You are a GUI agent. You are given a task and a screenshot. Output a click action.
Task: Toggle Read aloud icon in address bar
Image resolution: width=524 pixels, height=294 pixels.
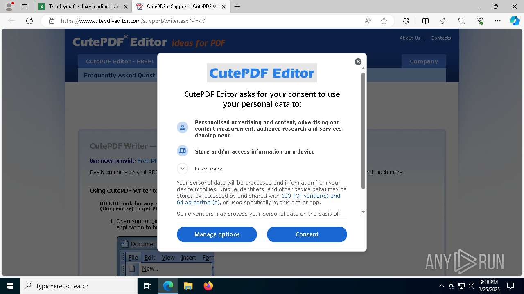368,21
